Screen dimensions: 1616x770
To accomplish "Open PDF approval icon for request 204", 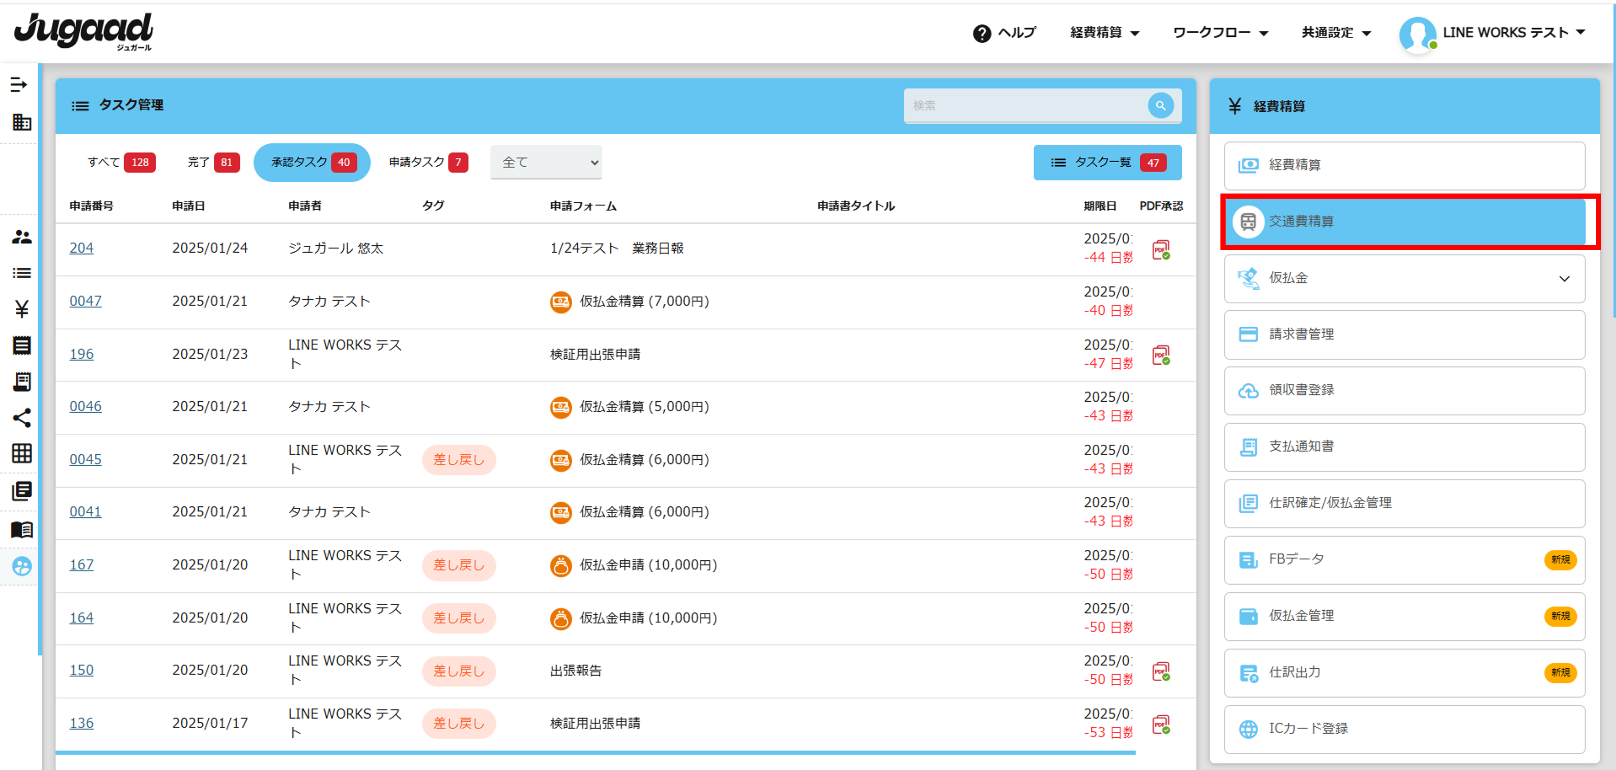I will point(1161,250).
